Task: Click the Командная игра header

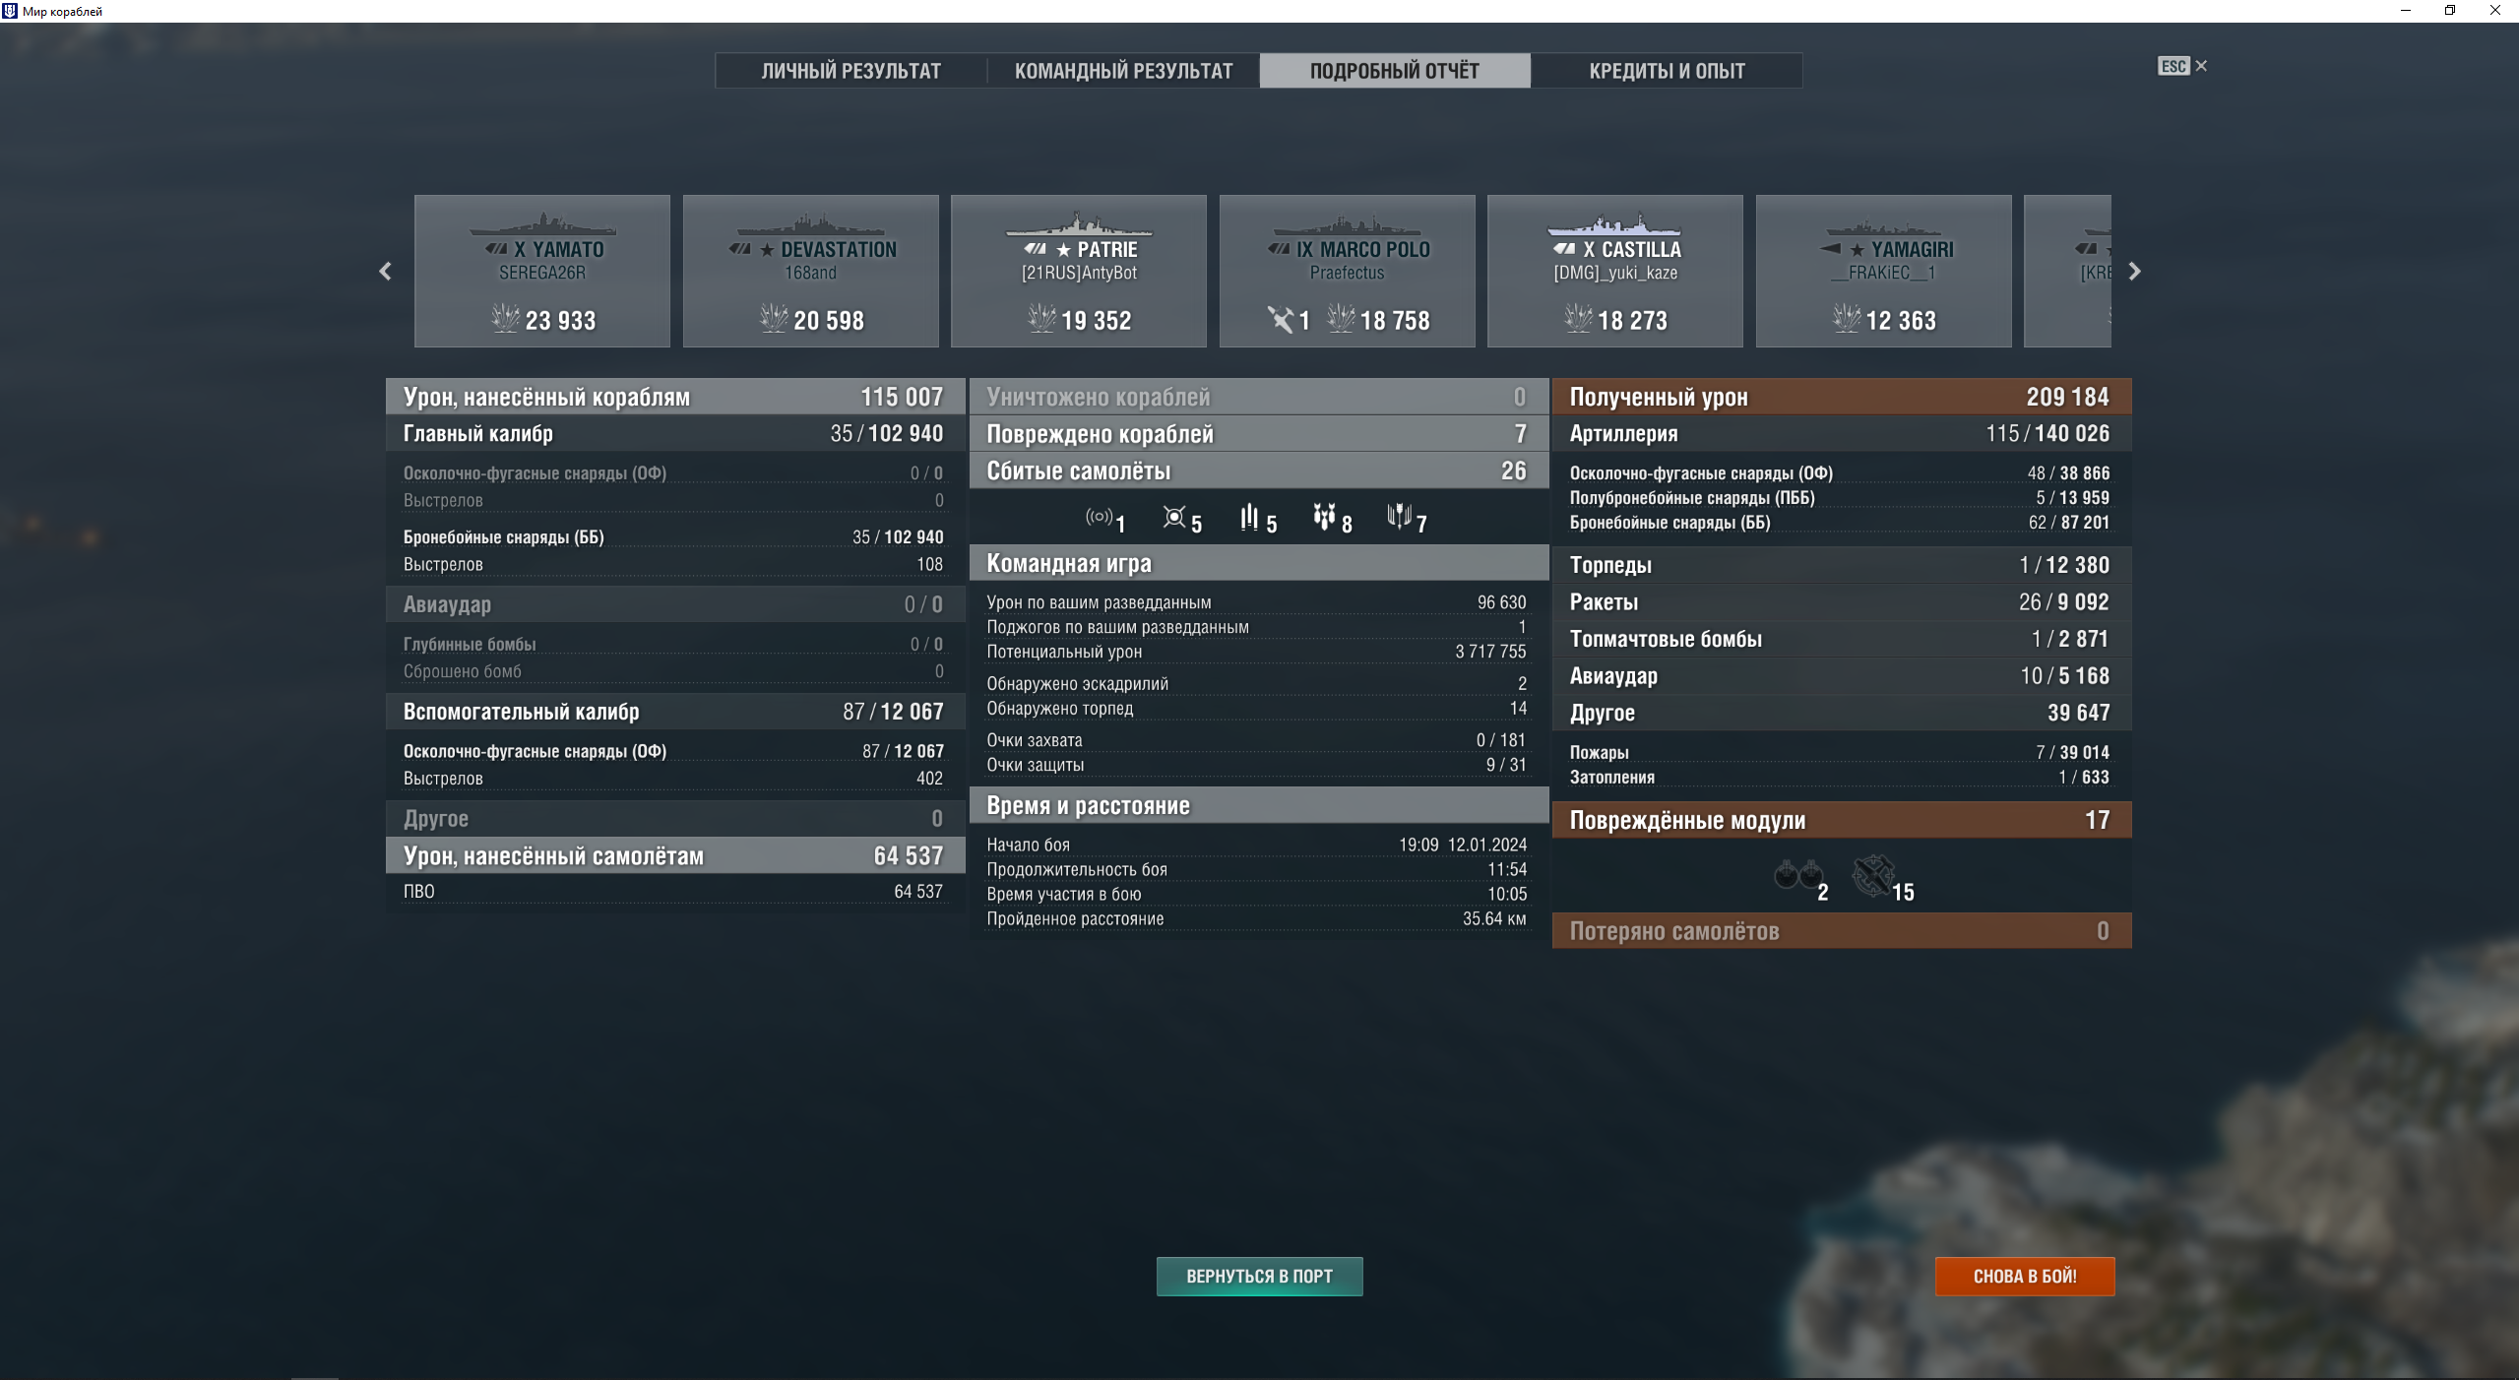Action: tap(1259, 563)
